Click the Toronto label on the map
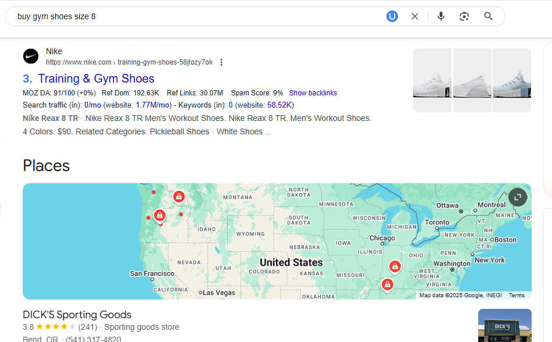Screen dimensions: 552x342 tap(437, 222)
